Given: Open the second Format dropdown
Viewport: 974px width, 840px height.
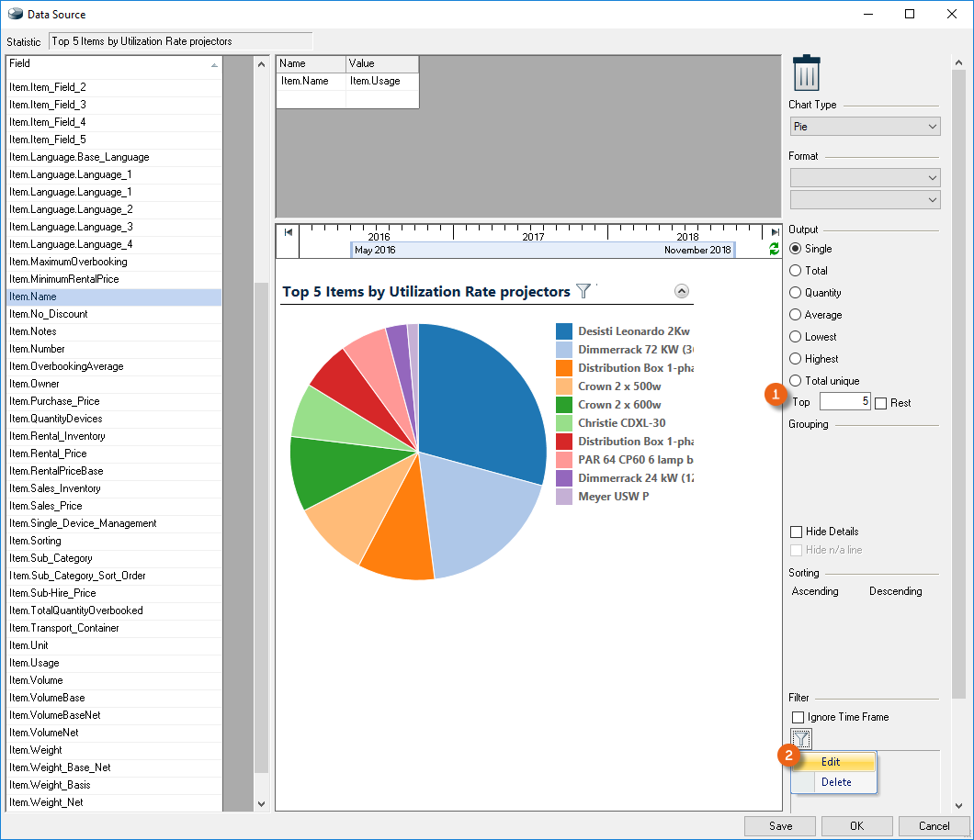Looking at the screenshot, I should pyautogui.click(x=865, y=199).
